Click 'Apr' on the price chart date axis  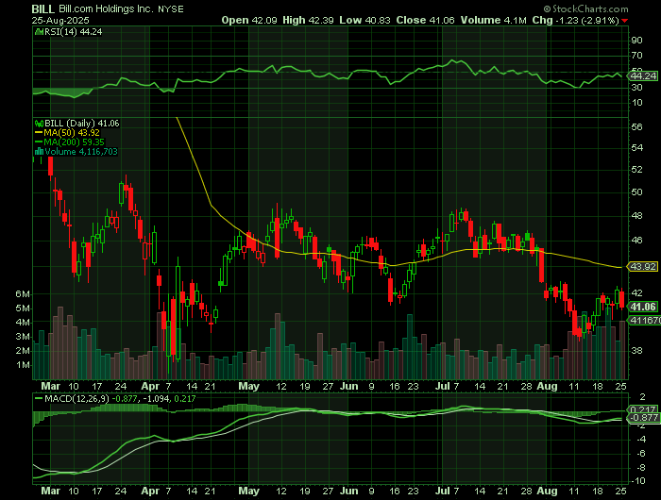[150, 386]
